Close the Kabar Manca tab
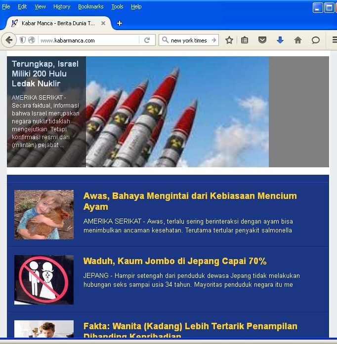The height and width of the screenshot is (344, 337). click(103, 23)
